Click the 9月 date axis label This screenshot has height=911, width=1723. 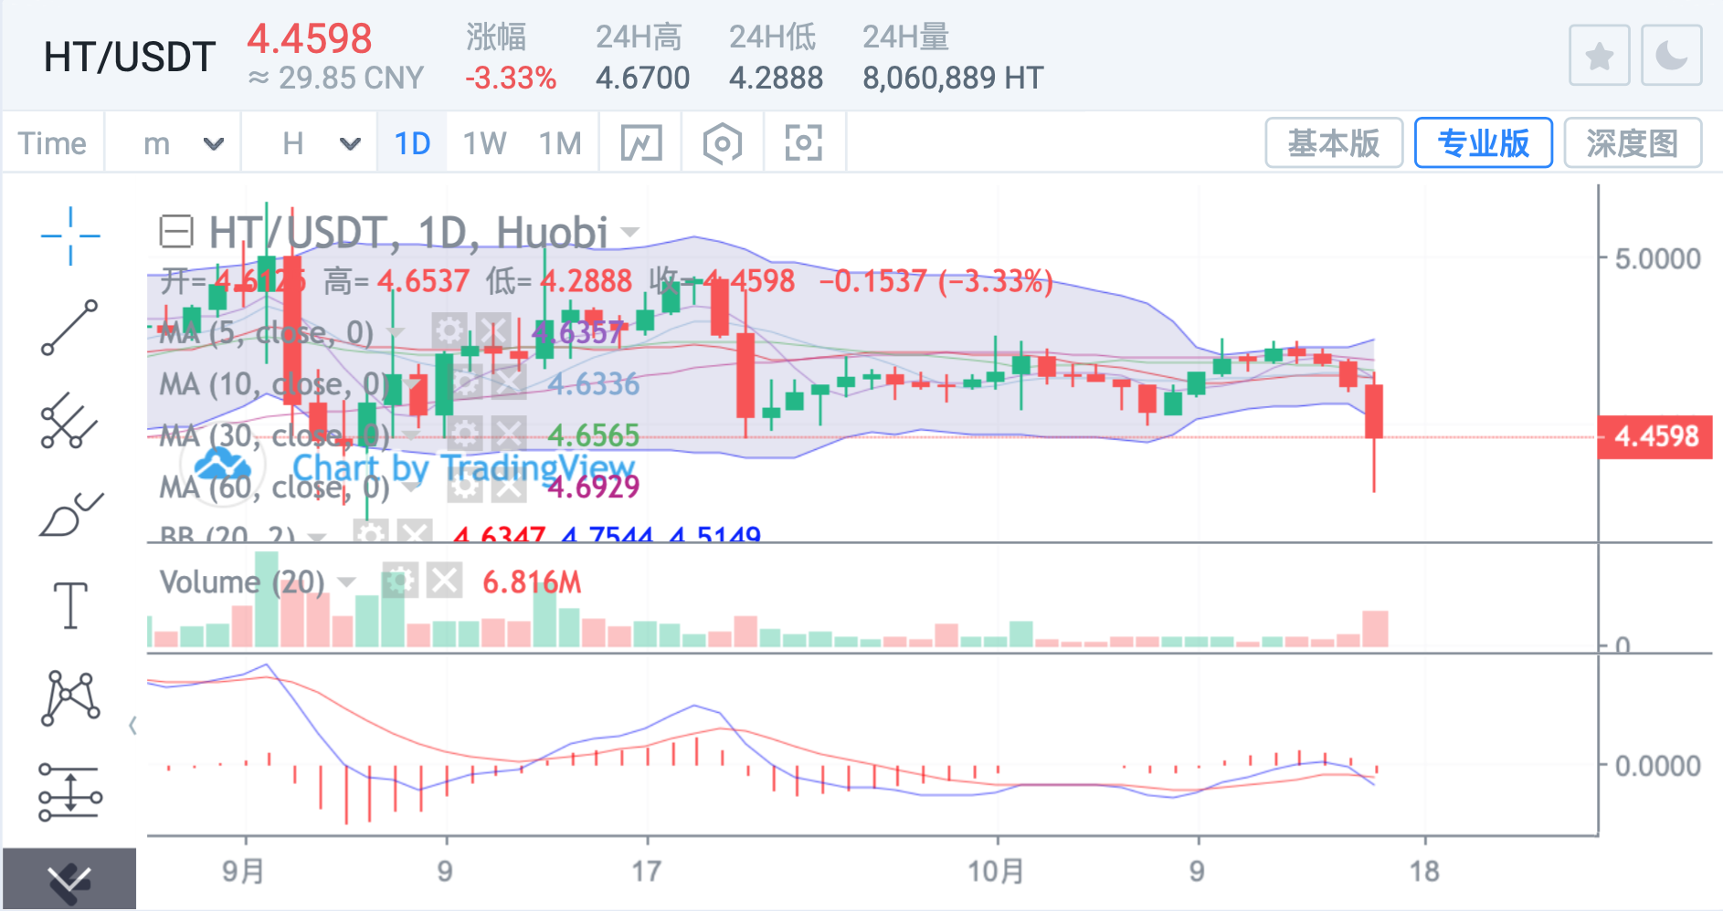pos(243,871)
